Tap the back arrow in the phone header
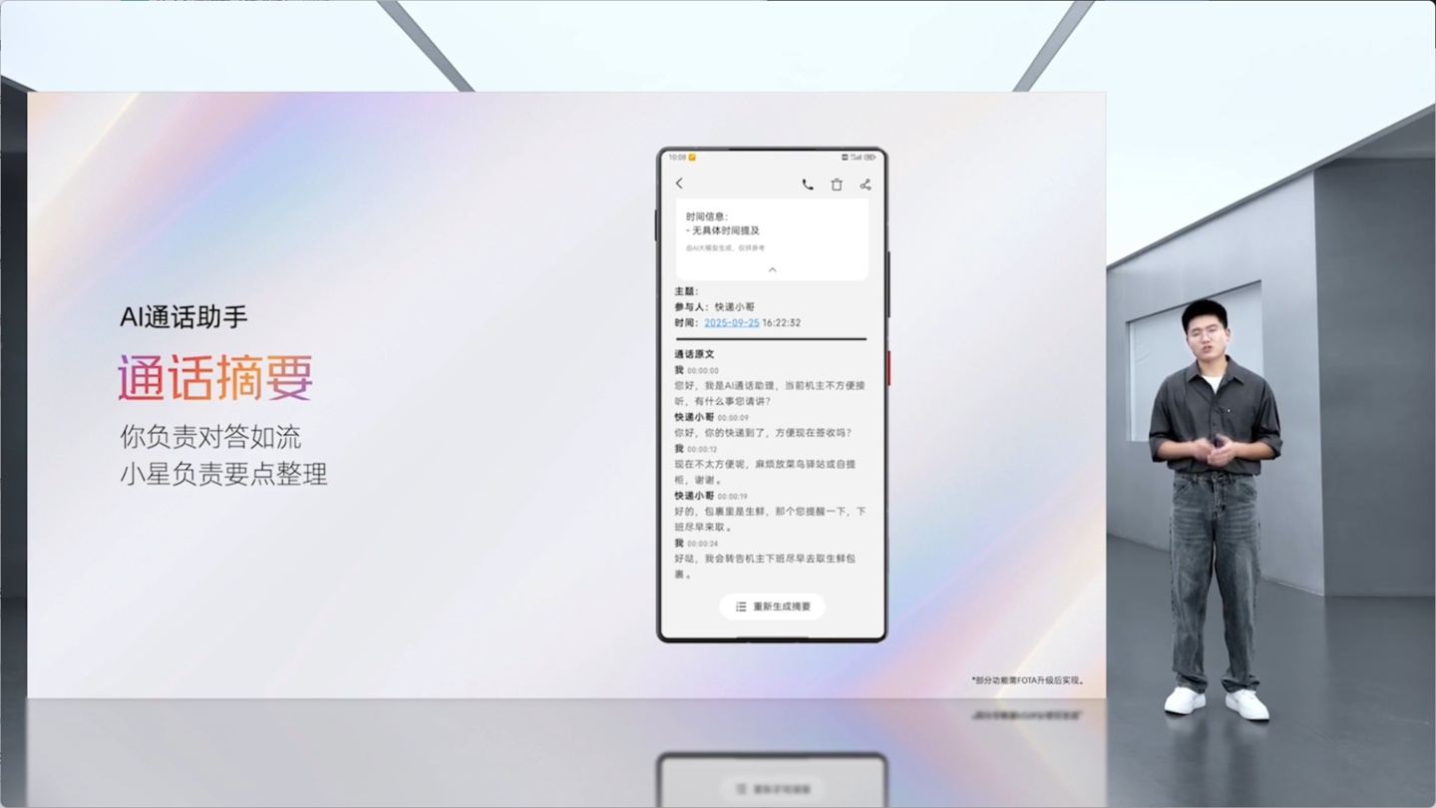 [x=679, y=184]
